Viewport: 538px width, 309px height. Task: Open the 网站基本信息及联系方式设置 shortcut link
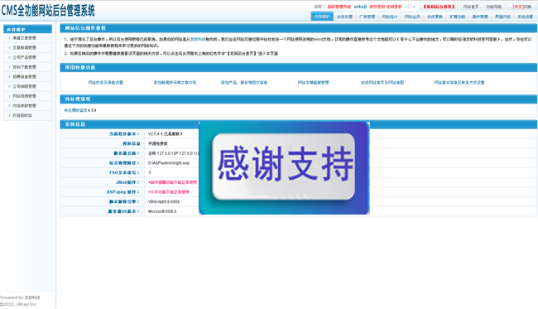(459, 82)
